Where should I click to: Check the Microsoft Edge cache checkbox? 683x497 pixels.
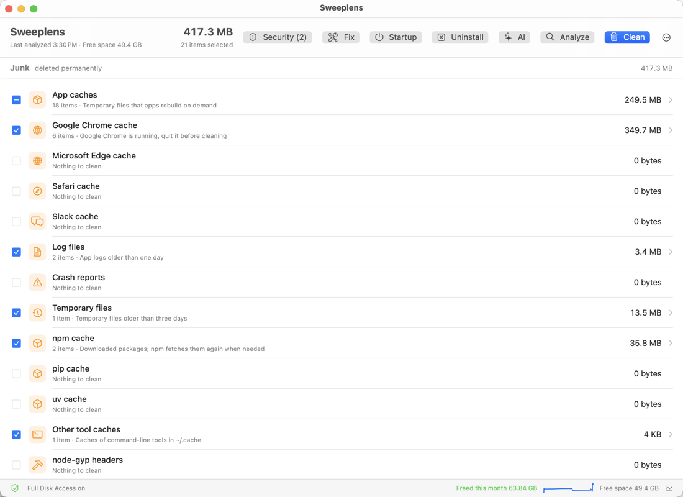point(16,161)
